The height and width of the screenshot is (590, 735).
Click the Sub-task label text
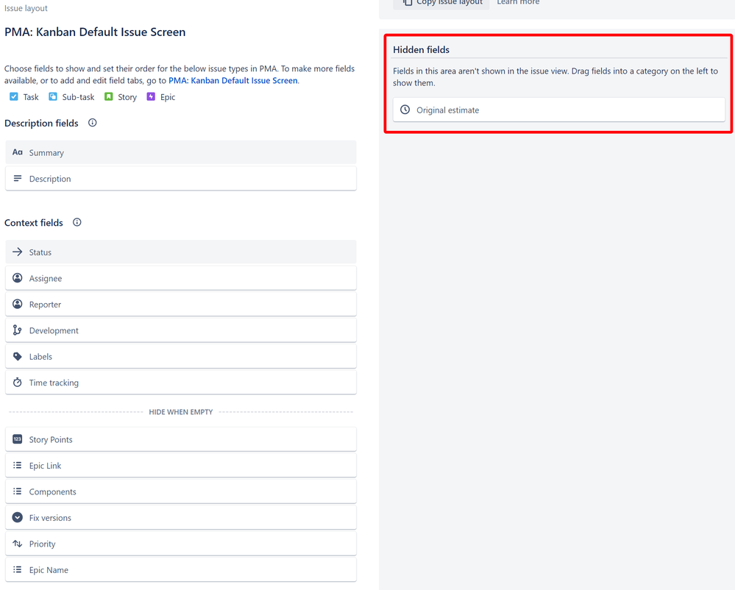tap(78, 97)
